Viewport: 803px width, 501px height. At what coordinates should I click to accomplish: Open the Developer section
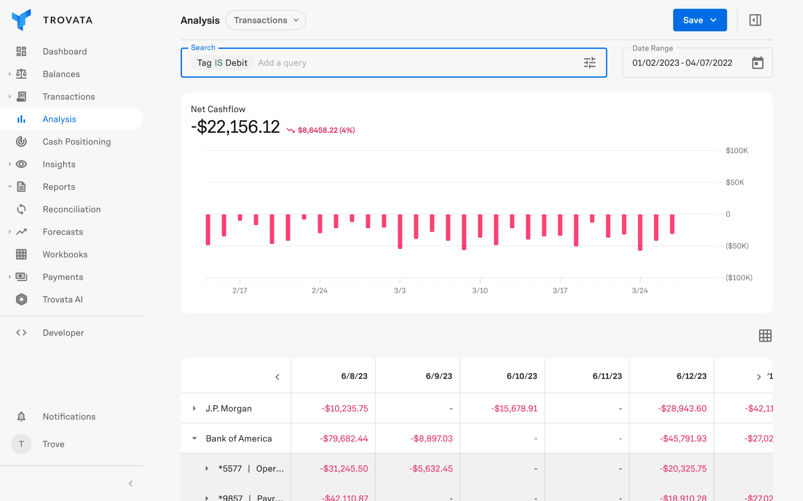point(63,333)
